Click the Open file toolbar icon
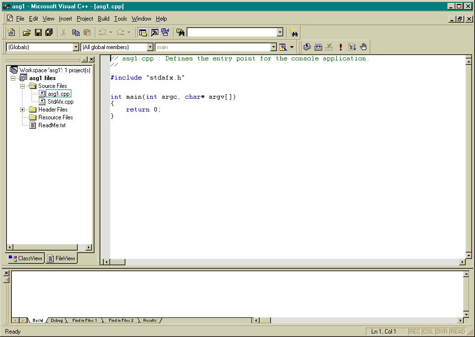Image resolution: width=475 pixels, height=337 pixels. [x=27, y=32]
